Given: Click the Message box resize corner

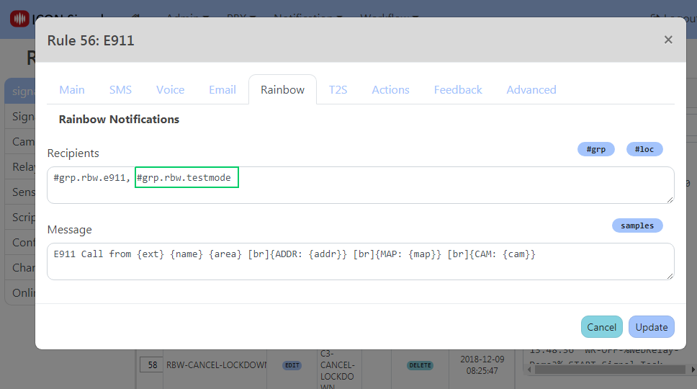Looking at the screenshot, I should coord(670,275).
